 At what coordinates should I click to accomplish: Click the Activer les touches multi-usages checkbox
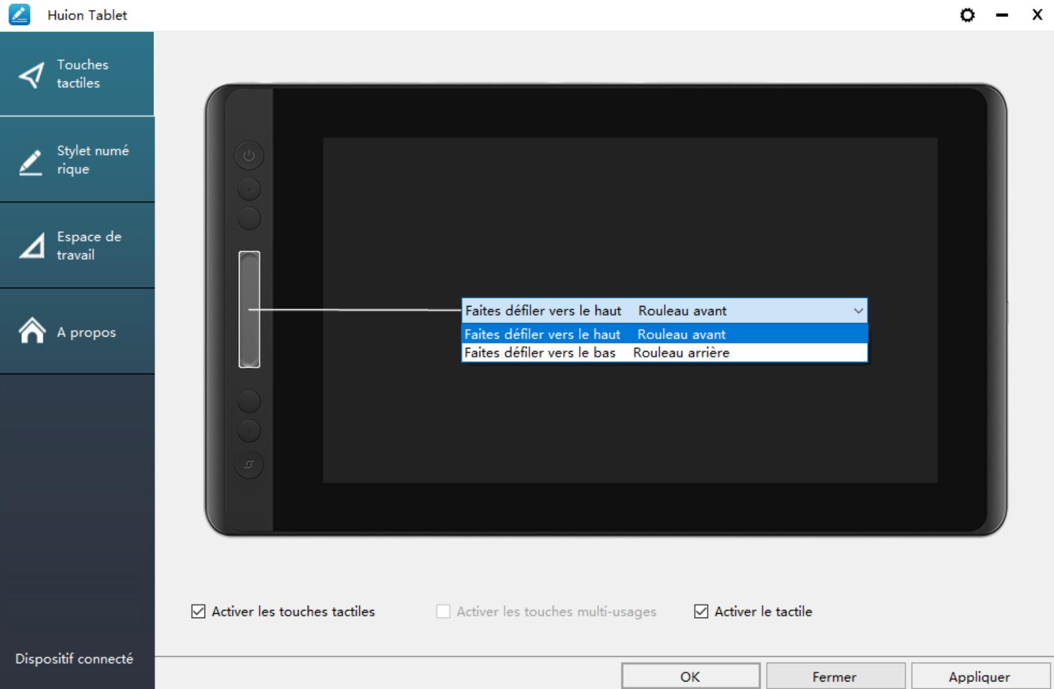click(443, 611)
